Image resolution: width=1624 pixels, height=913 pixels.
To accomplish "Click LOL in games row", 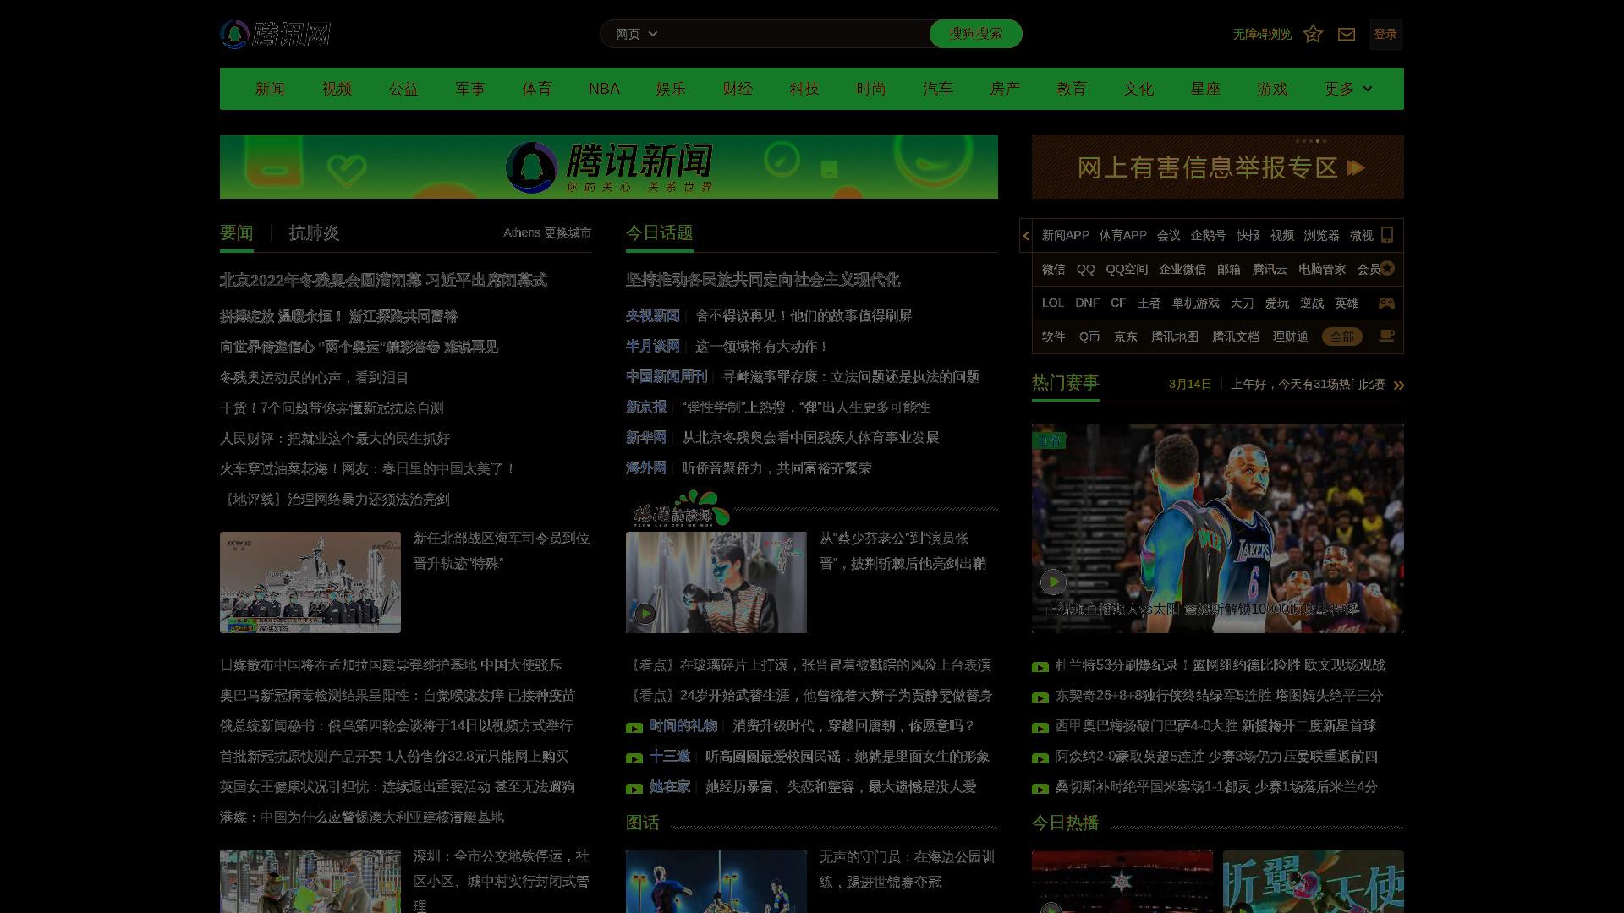I will tap(1053, 303).
